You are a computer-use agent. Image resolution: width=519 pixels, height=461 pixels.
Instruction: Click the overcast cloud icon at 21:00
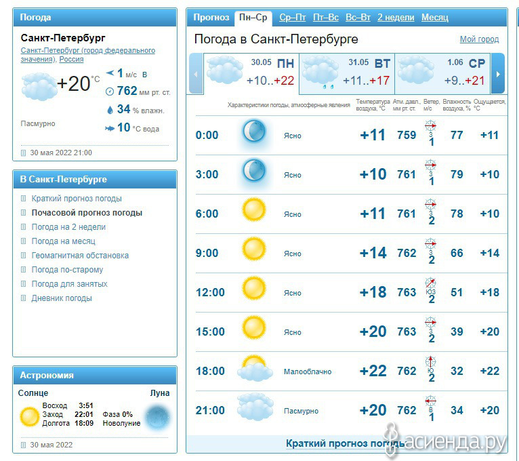[255, 406]
